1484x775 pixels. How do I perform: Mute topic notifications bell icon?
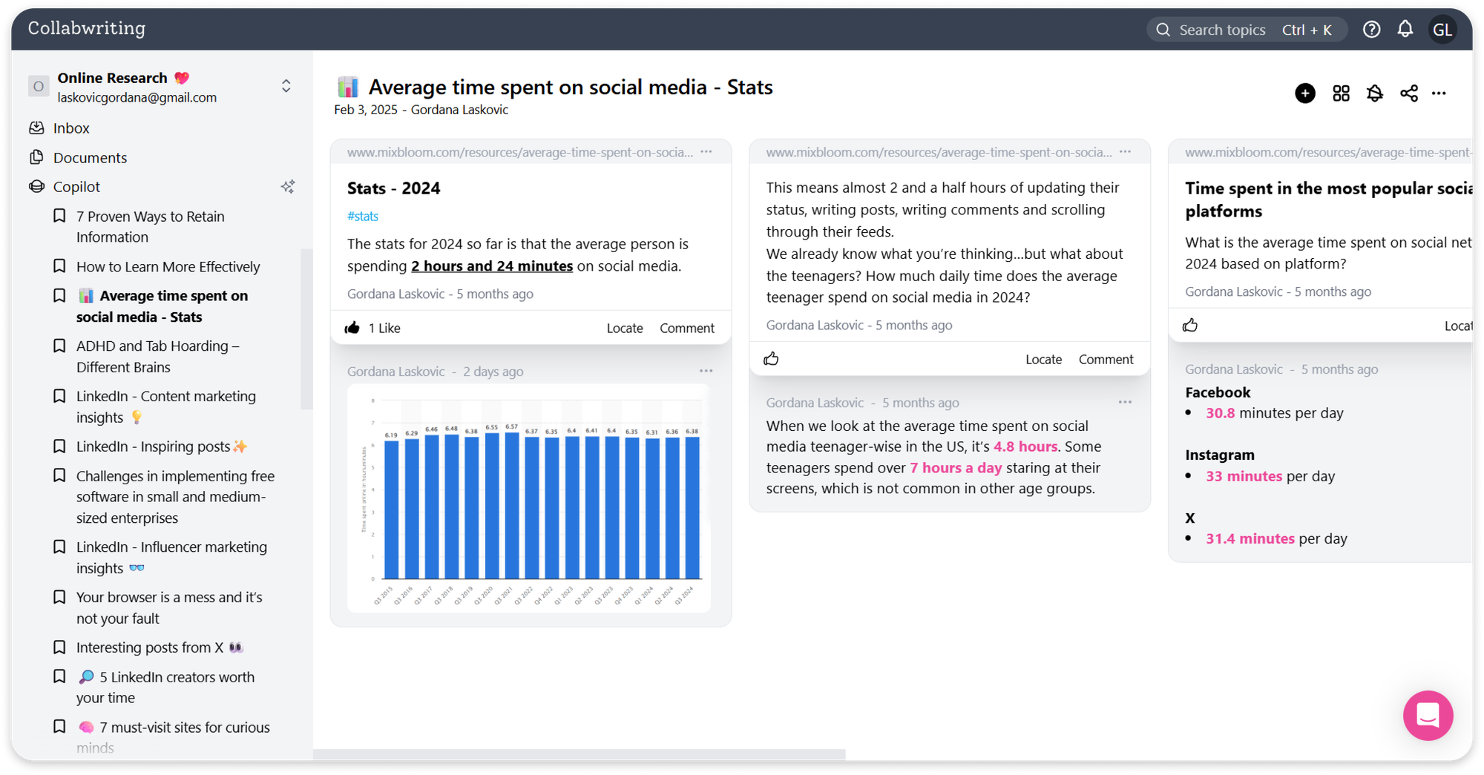click(1374, 93)
